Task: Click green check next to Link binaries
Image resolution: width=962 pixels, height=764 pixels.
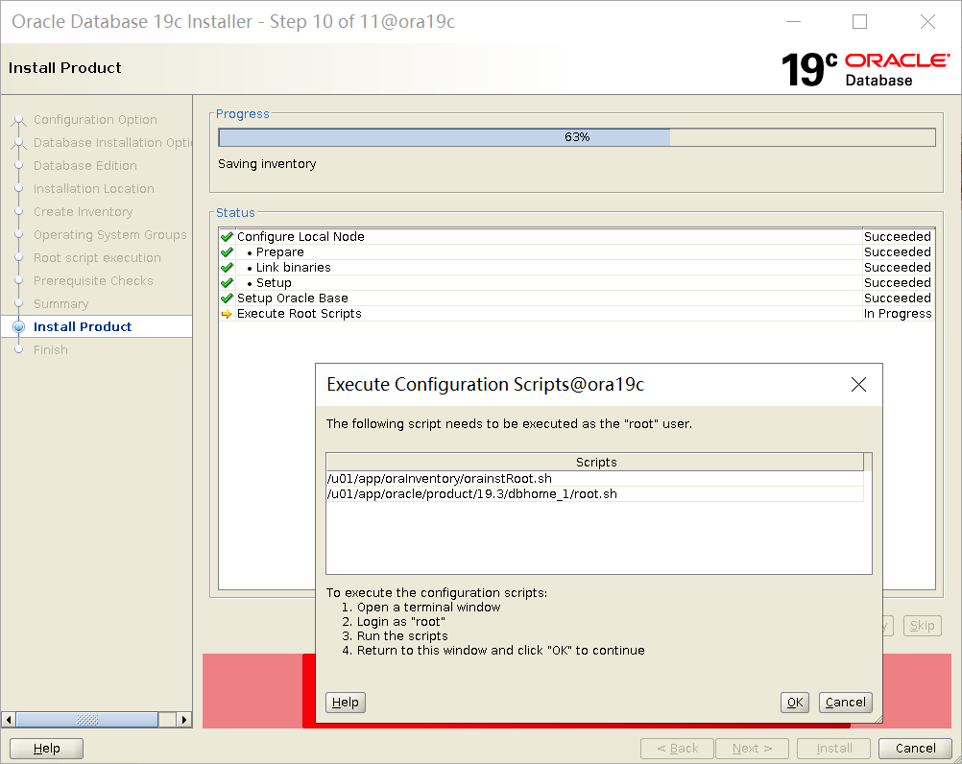Action: [227, 268]
